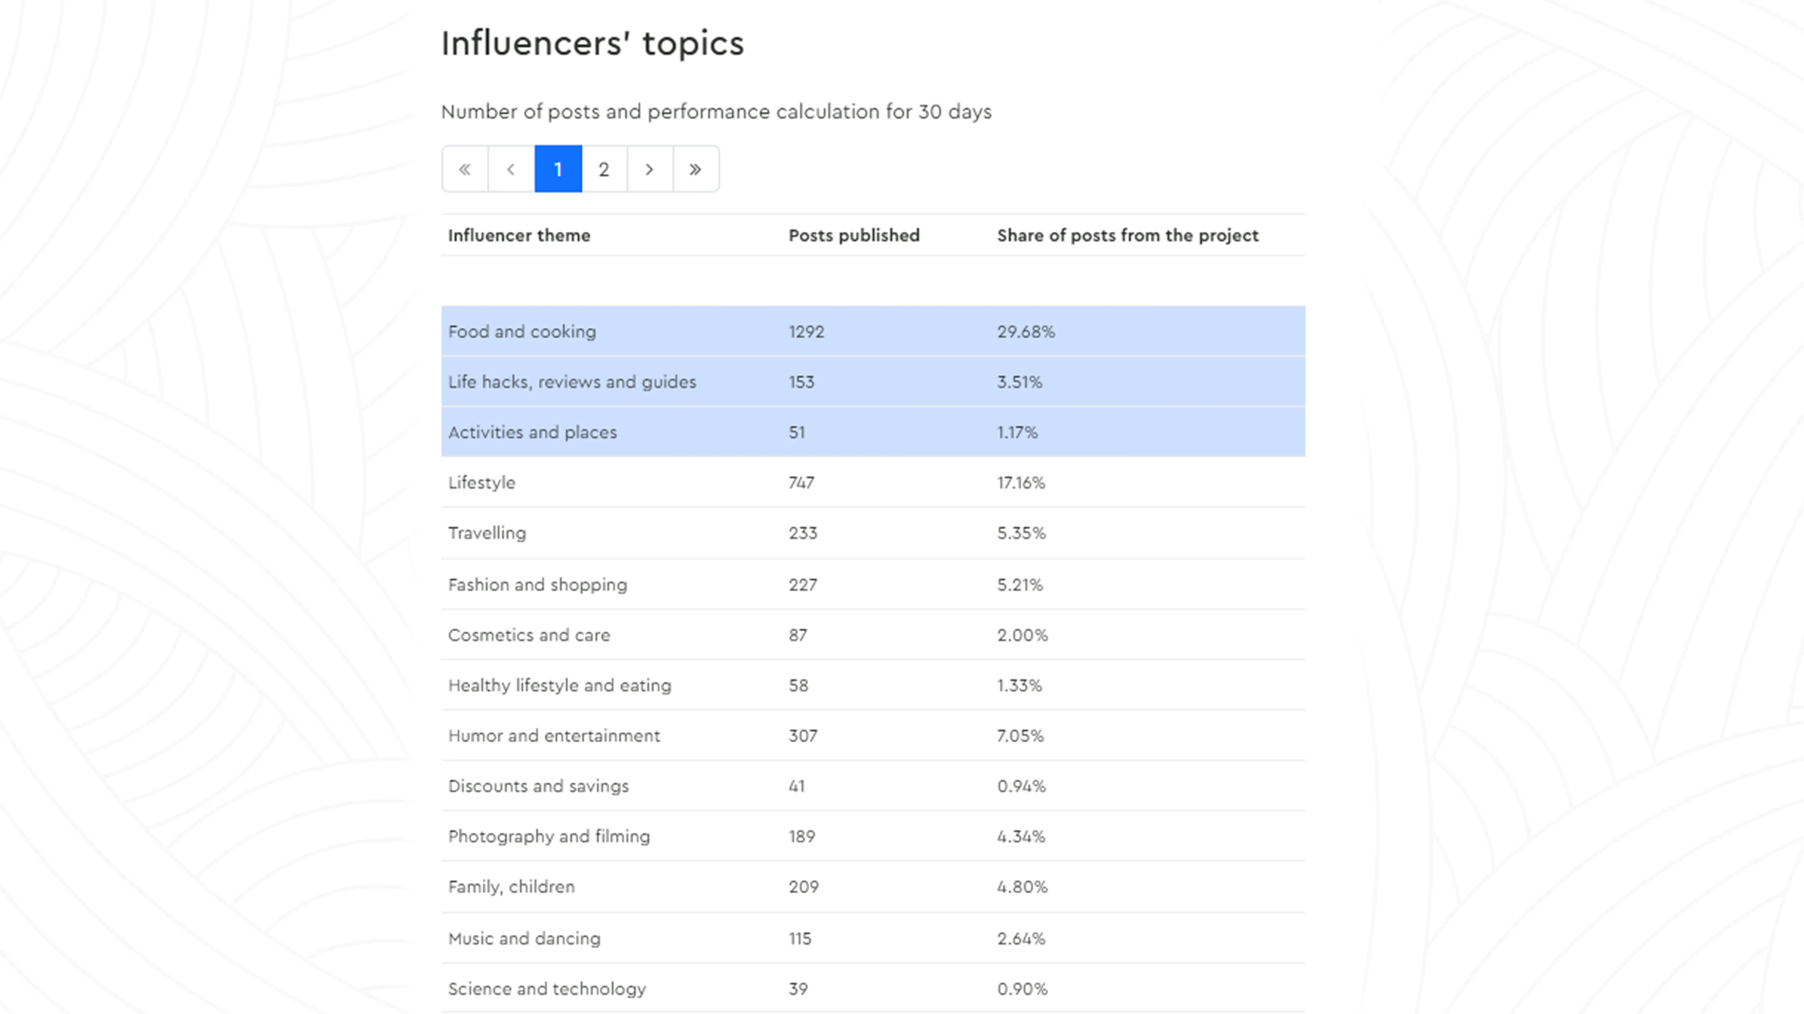Sort by Influencer theme column header

click(x=519, y=235)
